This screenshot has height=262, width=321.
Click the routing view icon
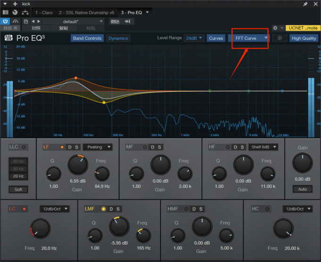(25, 12)
